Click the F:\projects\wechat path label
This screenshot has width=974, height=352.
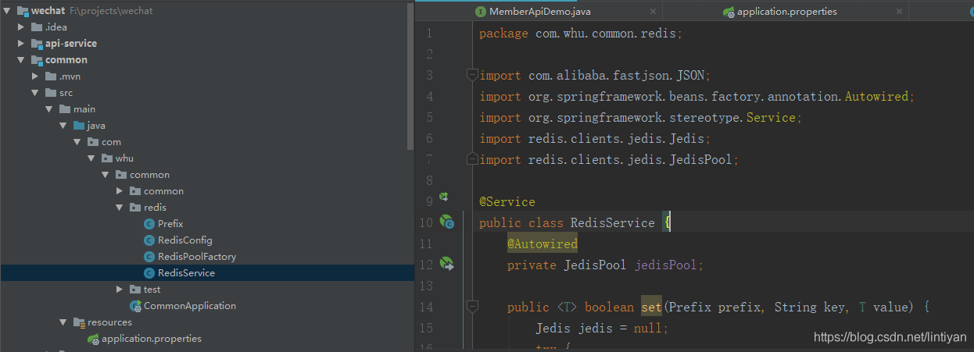110,11
